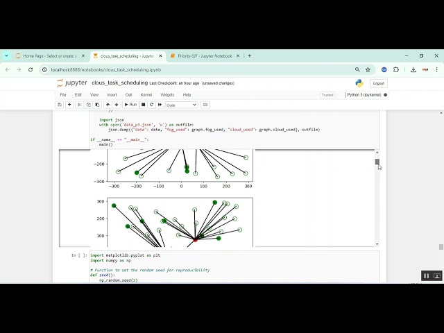This screenshot has height=333, width=444.
Task: Move selected cell down arrow
Action: pyautogui.click(x=117, y=105)
